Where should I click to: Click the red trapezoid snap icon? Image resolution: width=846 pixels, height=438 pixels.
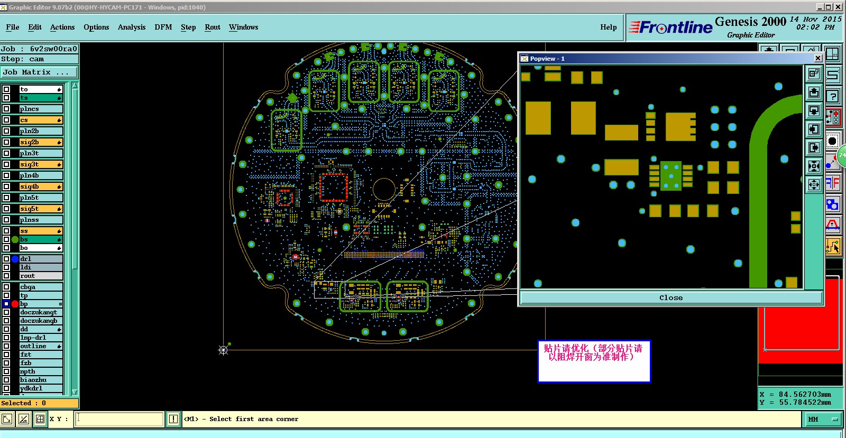coord(832,225)
